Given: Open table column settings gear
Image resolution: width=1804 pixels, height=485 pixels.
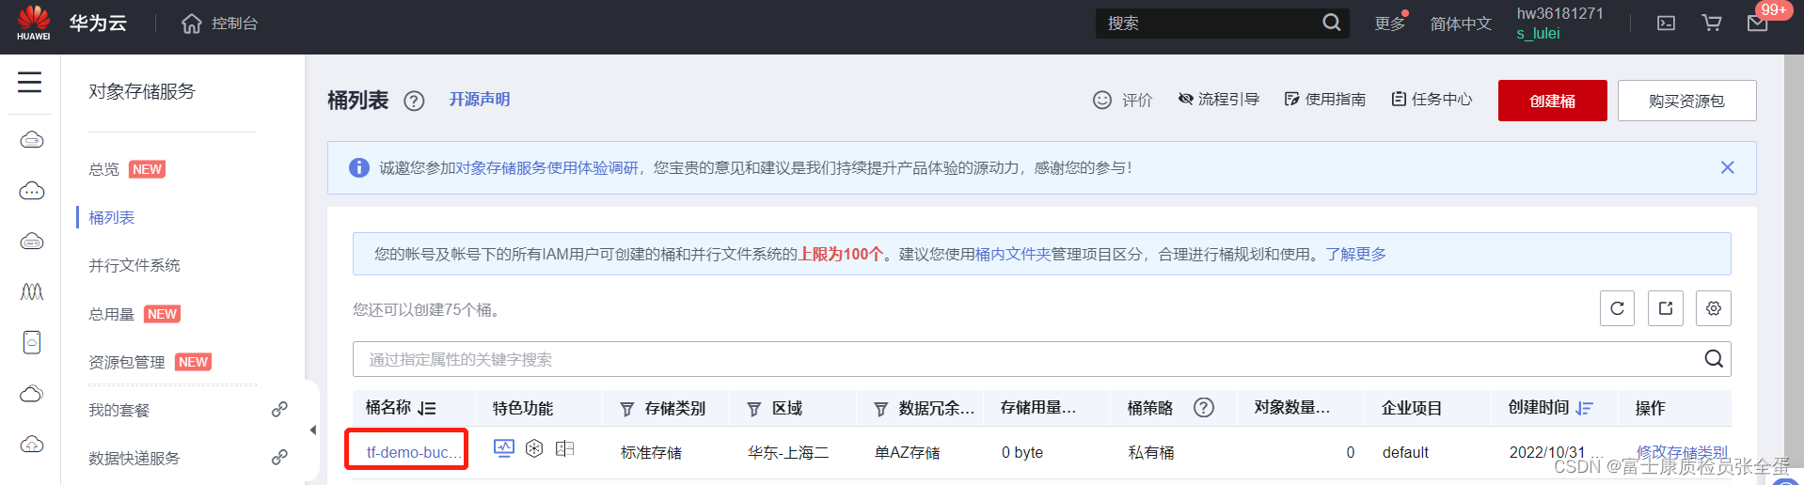Looking at the screenshot, I should click(1713, 308).
